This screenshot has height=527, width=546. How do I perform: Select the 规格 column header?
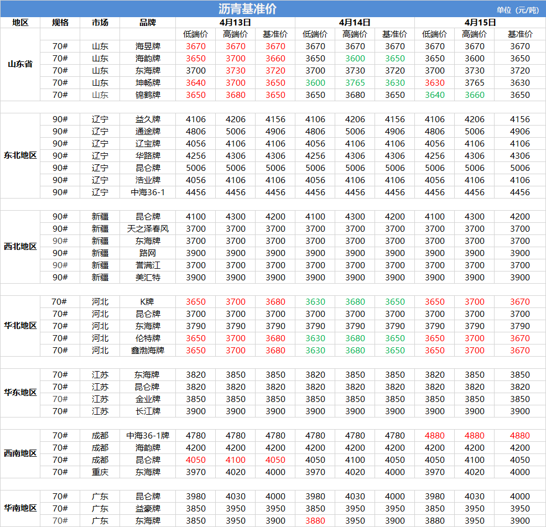coord(60,23)
